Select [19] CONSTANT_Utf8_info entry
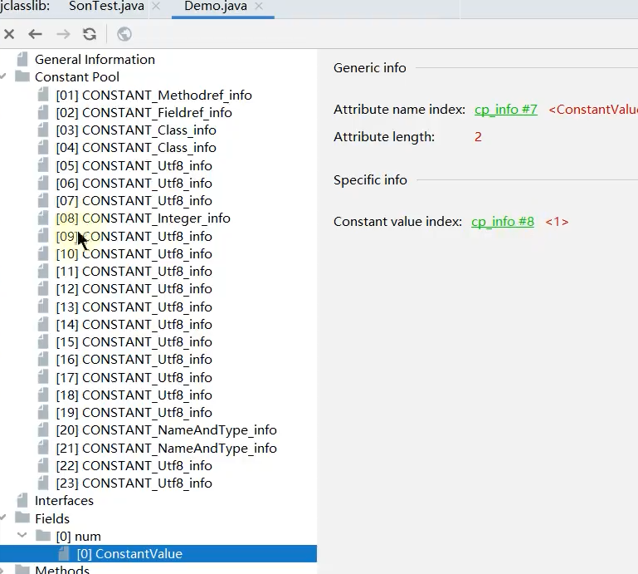The height and width of the screenshot is (574, 638). [134, 413]
